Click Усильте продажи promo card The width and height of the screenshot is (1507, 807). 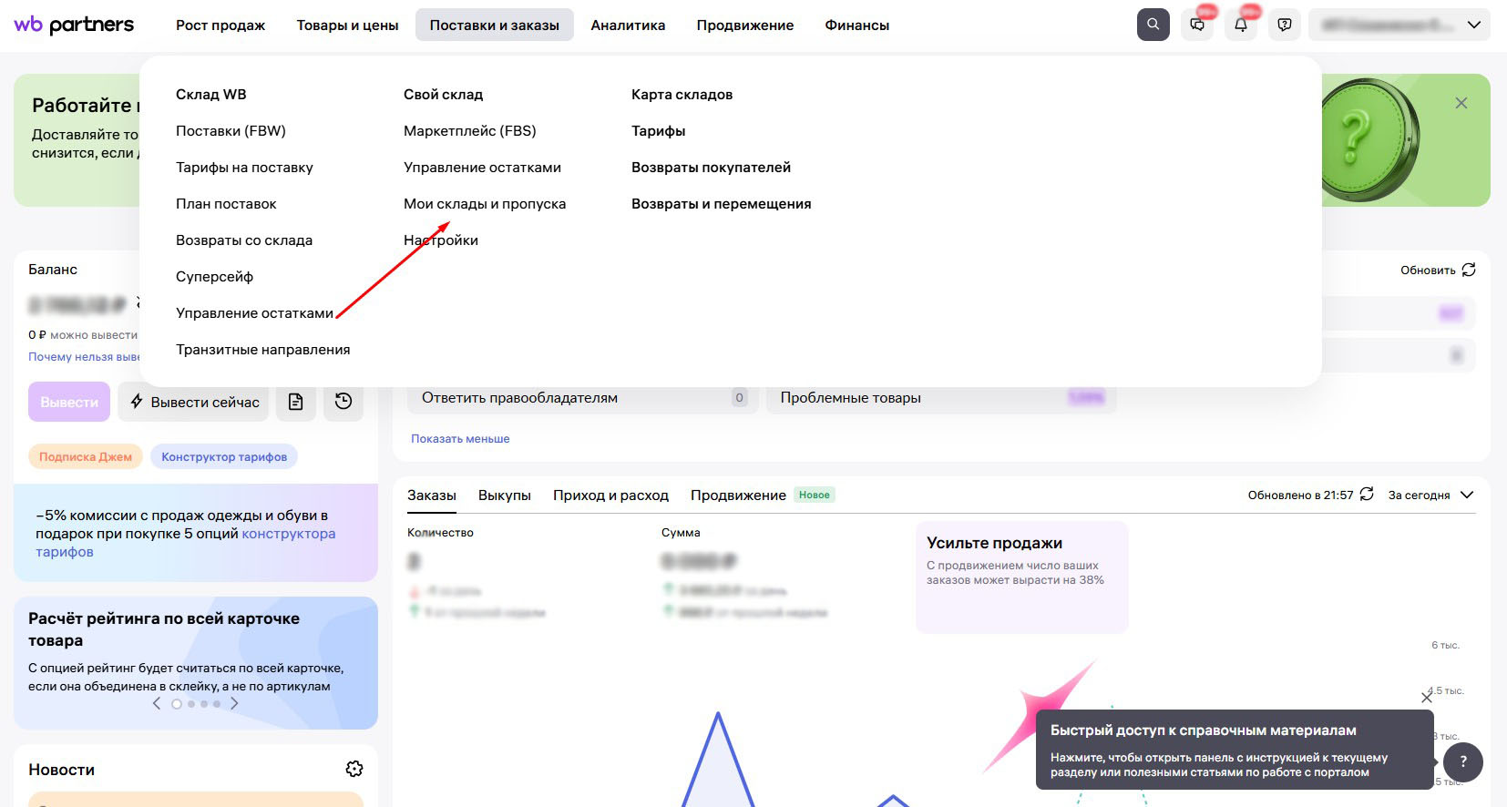click(1022, 577)
